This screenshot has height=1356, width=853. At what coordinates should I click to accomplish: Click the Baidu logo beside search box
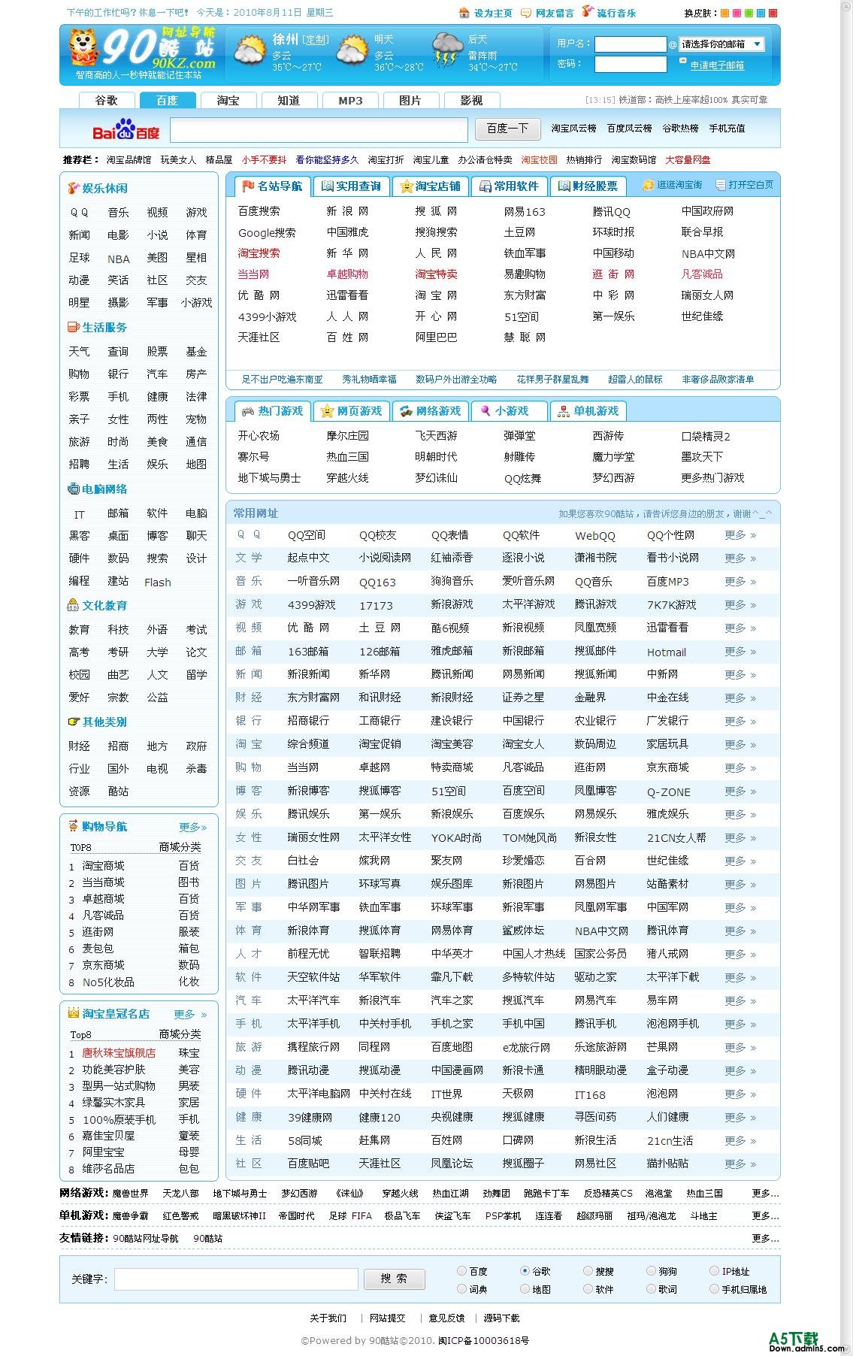[x=126, y=129]
